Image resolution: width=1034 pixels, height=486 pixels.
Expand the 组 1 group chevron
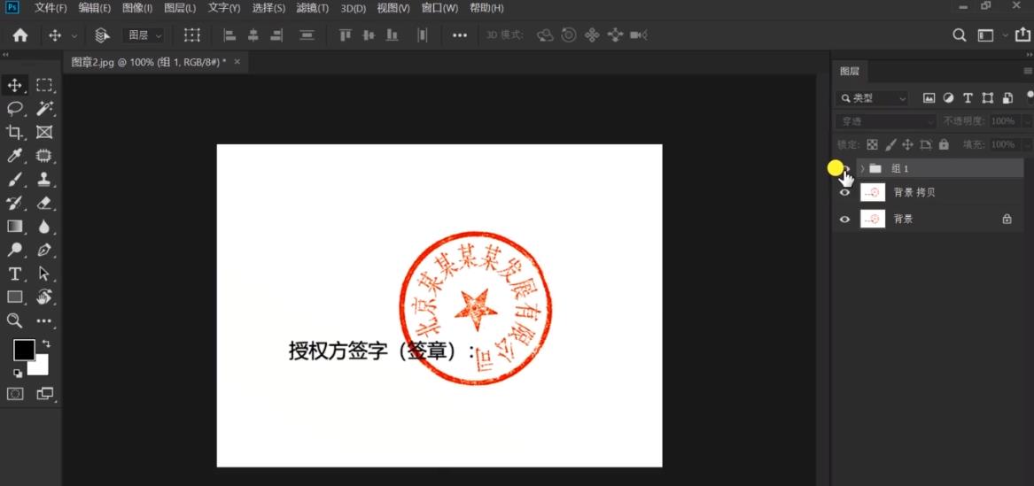862,168
